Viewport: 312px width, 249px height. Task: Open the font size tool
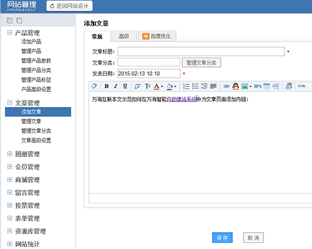coord(147,86)
